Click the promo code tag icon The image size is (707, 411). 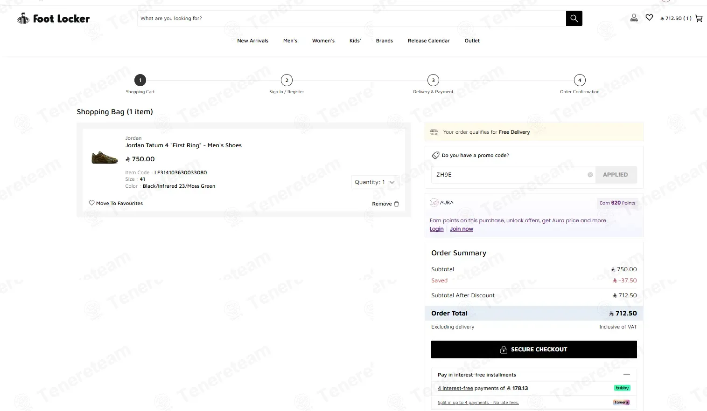435,155
